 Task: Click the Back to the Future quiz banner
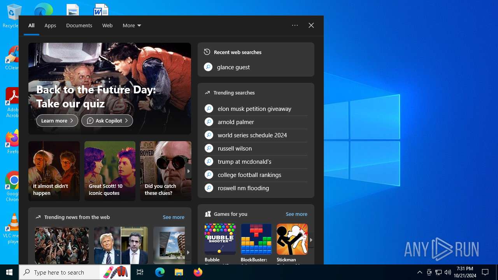[110, 89]
